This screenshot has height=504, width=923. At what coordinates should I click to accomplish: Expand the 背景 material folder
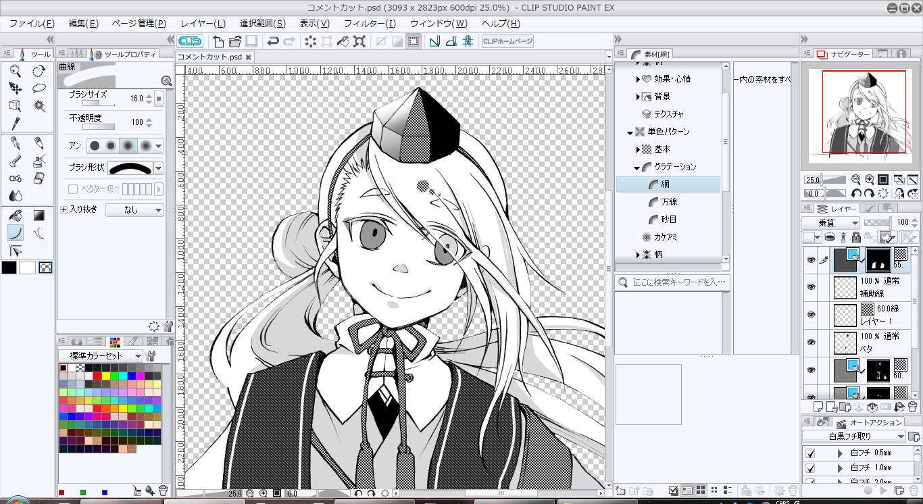pos(638,97)
